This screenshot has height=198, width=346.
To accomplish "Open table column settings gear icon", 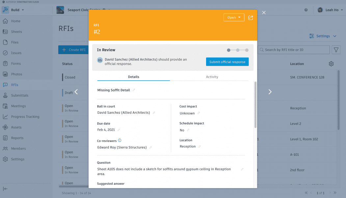I will pos(331,64).
